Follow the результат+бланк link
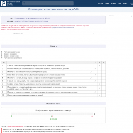The image size is (133, 133). point(21,21)
